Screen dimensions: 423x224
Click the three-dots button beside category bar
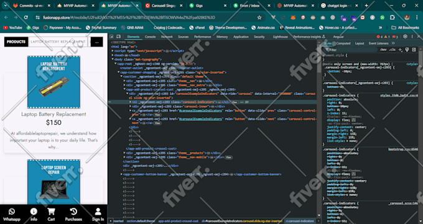click(96, 42)
